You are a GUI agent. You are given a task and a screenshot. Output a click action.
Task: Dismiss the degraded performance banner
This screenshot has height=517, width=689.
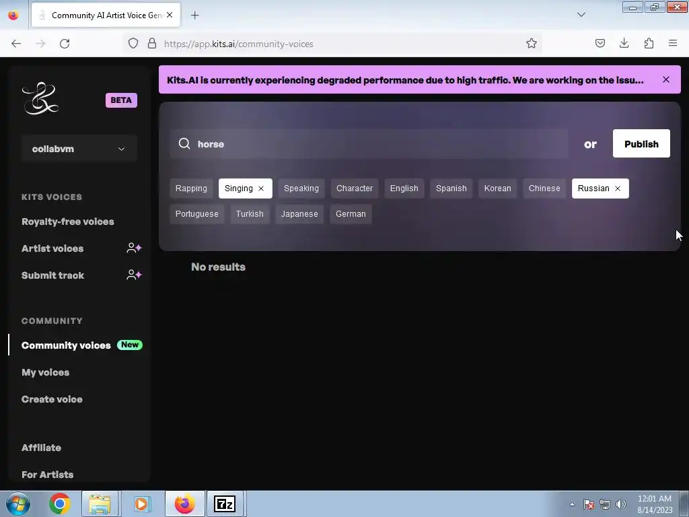coord(666,79)
